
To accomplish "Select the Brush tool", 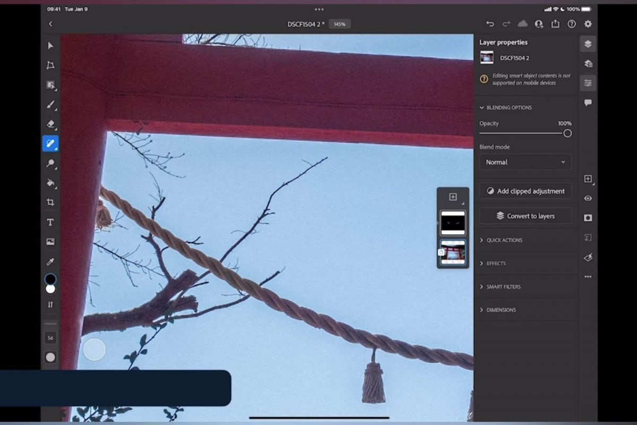I will [50, 104].
